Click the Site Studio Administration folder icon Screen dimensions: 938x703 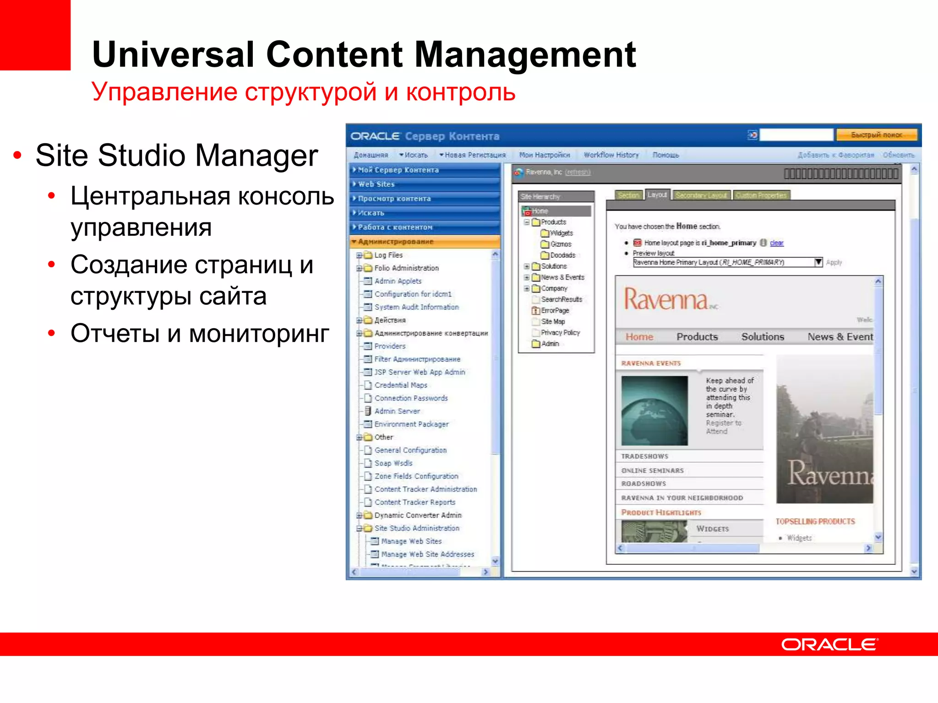click(x=368, y=528)
